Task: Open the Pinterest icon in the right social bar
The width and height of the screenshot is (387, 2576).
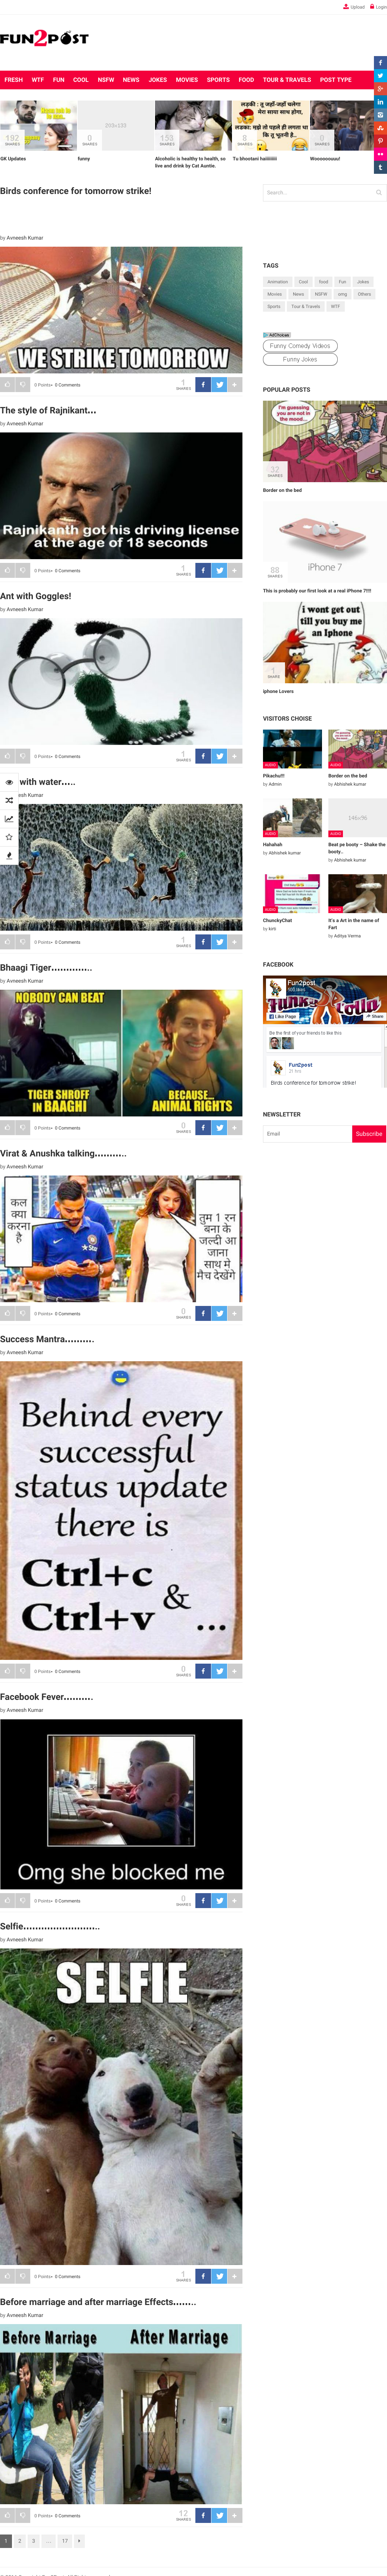Action: 380,141
